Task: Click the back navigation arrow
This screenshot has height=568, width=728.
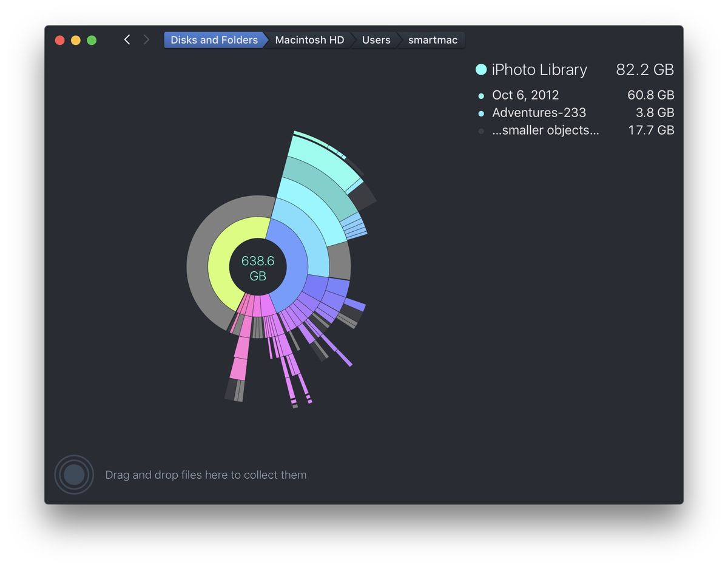Action: tap(127, 39)
